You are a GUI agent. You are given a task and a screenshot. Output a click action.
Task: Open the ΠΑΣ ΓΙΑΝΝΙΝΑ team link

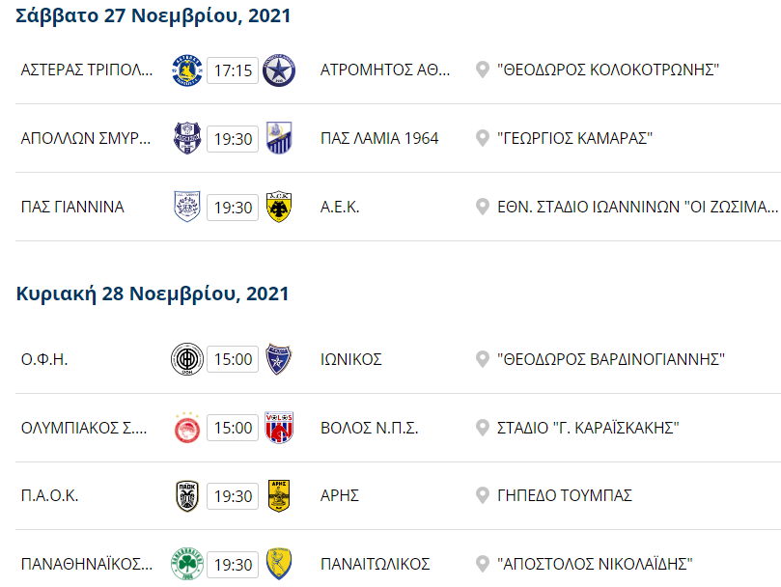pos(72,207)
